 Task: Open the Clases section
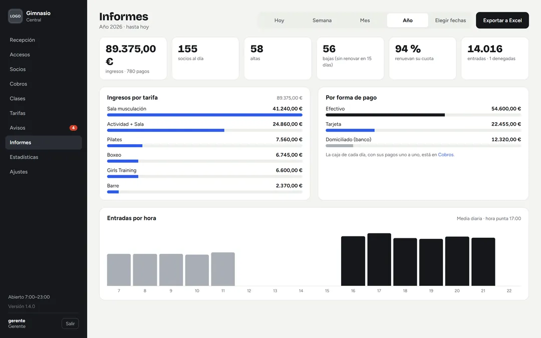44,99
